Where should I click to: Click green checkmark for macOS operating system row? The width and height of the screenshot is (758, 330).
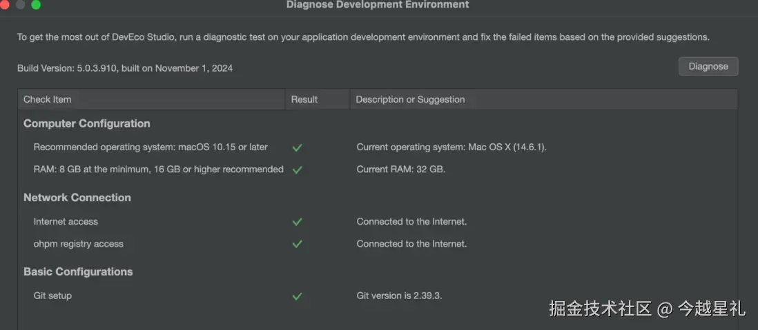298,147
